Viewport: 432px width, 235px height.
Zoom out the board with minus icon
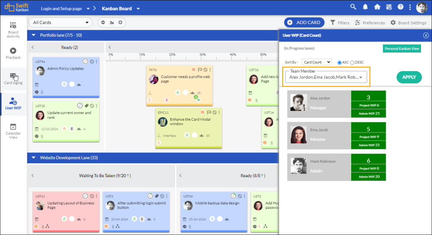[103, 22]
